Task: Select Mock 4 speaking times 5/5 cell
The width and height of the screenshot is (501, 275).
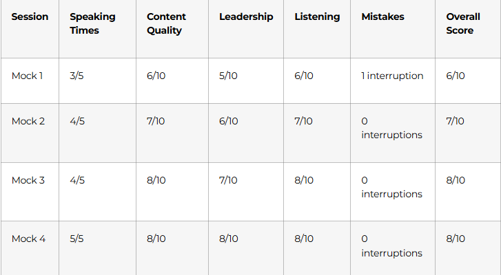Action: tap(78, 239)
